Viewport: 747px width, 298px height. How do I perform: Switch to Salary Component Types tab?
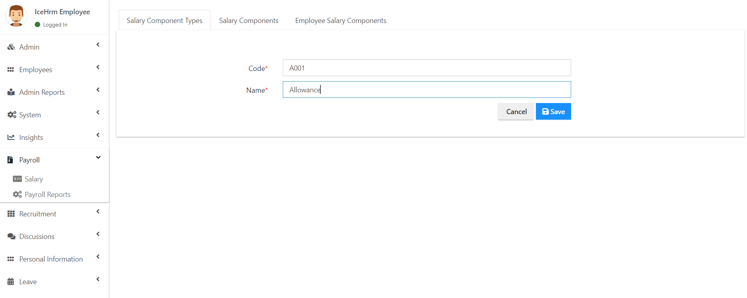(x=164, y=21)
